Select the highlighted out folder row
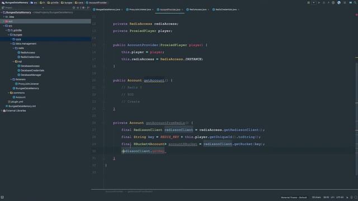Image resolution: width=358 pixels, height=201 pixels. 45,21
